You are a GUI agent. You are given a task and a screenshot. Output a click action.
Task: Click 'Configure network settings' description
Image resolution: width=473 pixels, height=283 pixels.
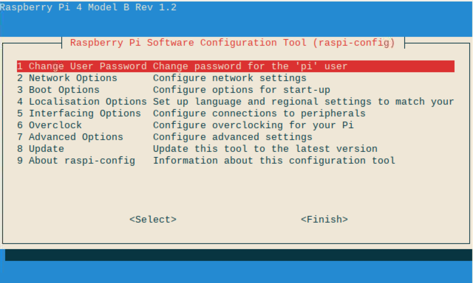point(230,78)
